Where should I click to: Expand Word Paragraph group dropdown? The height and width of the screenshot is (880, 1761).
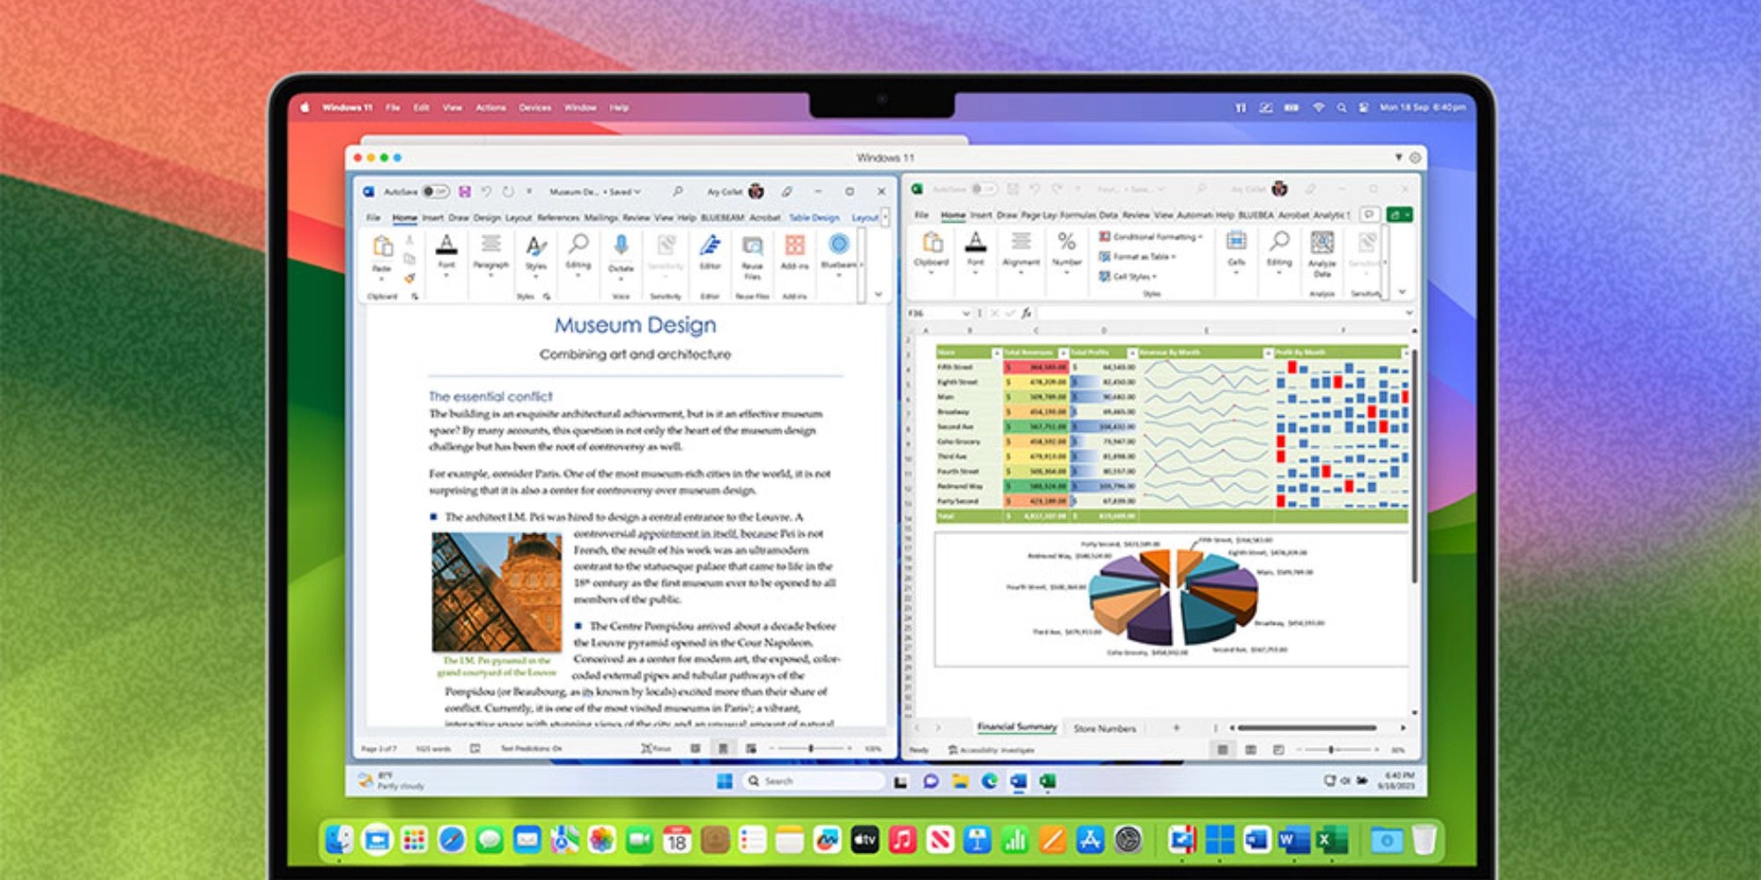pos(490,275)
